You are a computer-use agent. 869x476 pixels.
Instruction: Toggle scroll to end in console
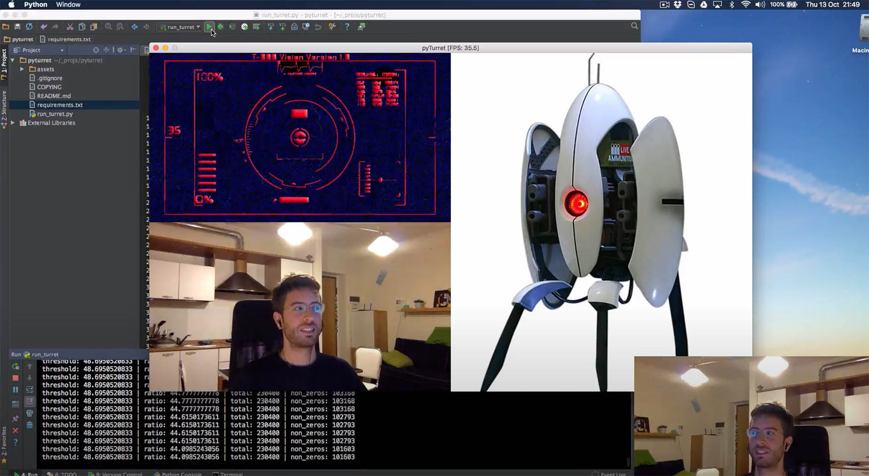[x=30, y=401]
